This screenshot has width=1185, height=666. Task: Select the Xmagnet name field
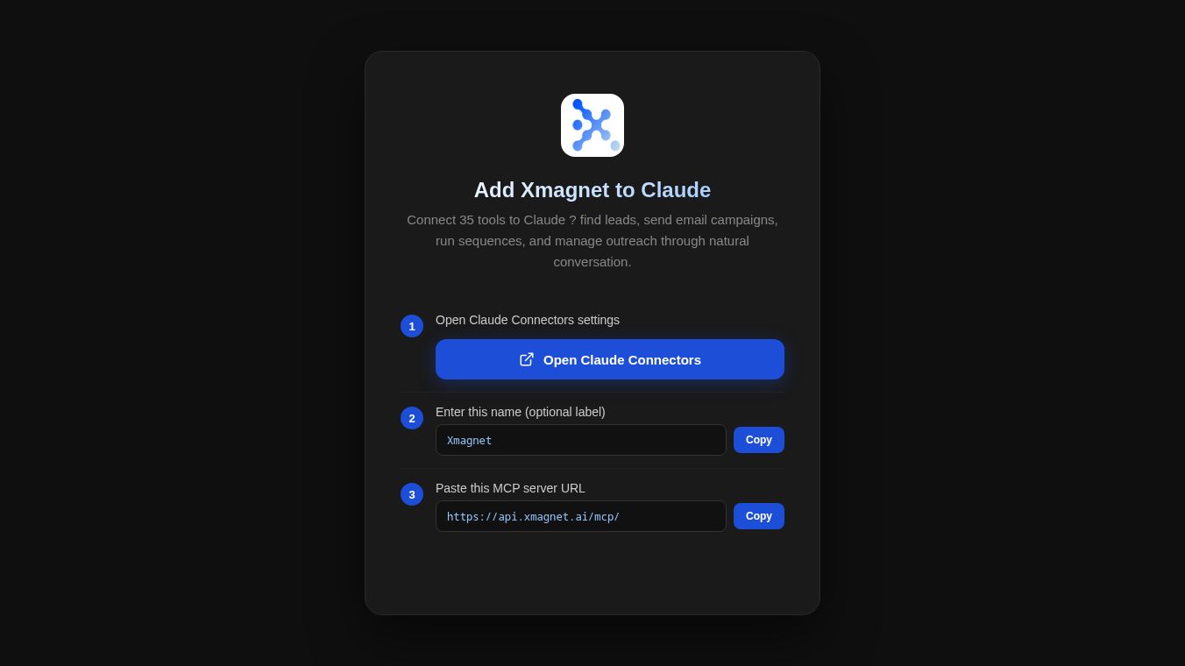(x=581, y=440)
